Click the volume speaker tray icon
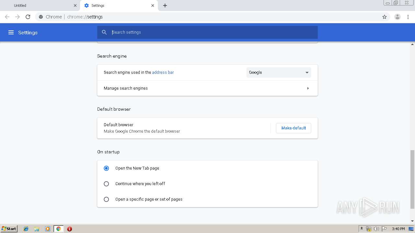Screen dimensions: 415x233 tap(376, 229)
